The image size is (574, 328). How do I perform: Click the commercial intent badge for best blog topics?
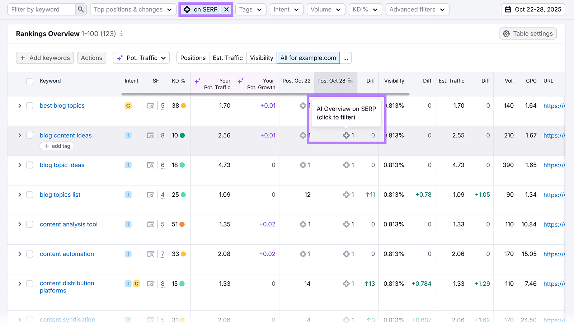(128, 106)
